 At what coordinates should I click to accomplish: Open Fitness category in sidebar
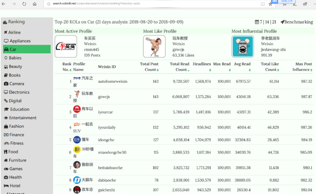pos(14,143)
